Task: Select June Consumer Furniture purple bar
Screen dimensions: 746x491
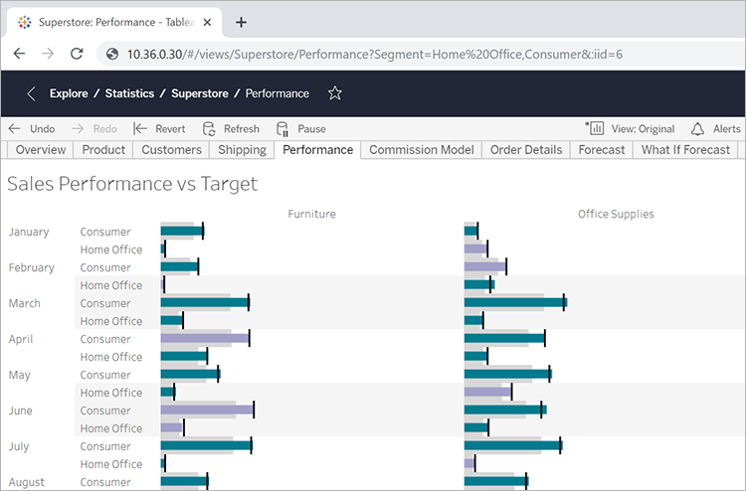Action: (207, 409)
